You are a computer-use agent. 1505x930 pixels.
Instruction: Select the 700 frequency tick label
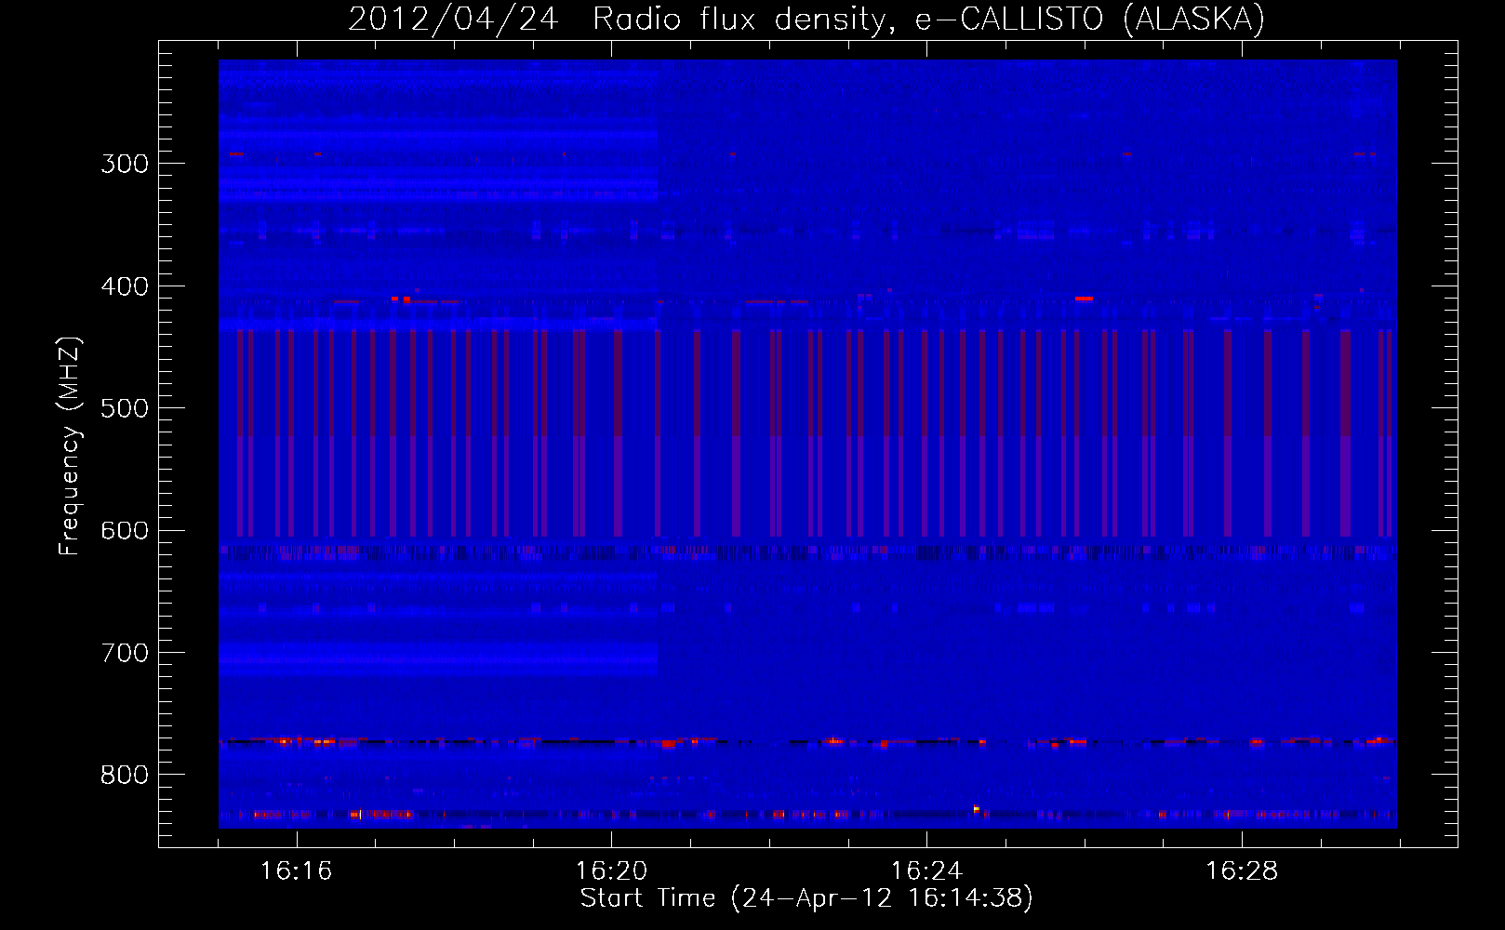(125, 653)
